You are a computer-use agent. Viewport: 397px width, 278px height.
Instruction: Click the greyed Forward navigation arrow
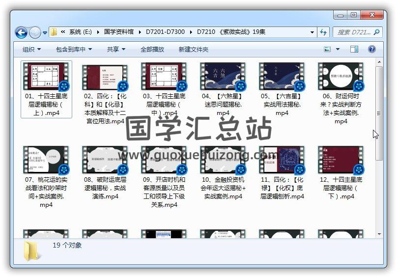35,32
